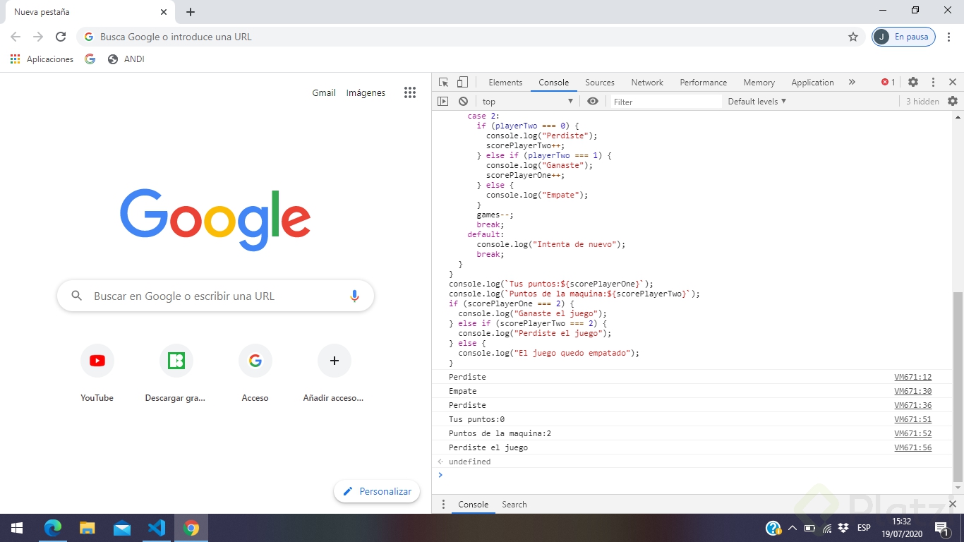Switch to the Performance tab
The height and width of the screenshot is (542, 964).
pyautogui.click(x=704, y=83)
